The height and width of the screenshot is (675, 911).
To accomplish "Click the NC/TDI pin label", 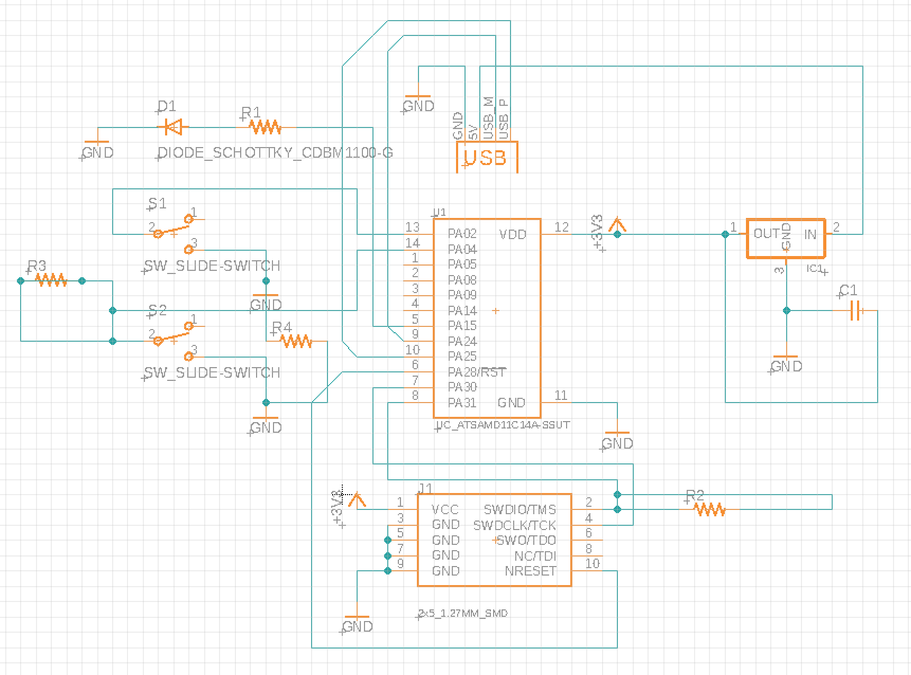I will (x=535, y=556).
